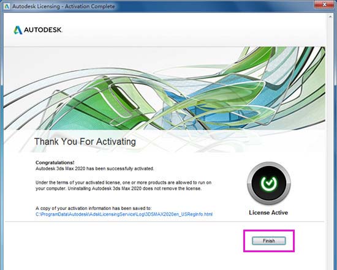Click the window title 'Activation Complete' text
This screenshot has height=270, width=337.
[x=90, y=7]
